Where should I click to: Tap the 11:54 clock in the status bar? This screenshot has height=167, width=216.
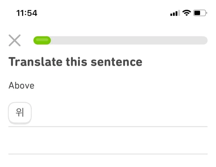[x=27, y=13]
